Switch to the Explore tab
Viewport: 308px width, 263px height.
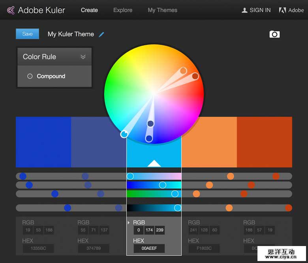(123, 10)
